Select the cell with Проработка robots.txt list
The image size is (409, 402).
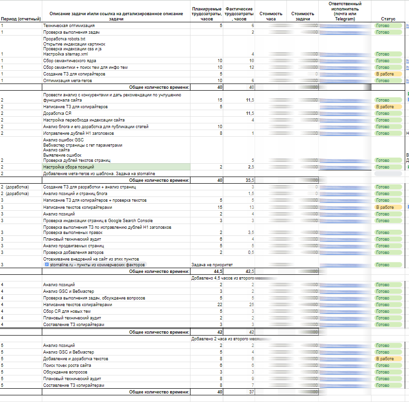pos(116,47)
